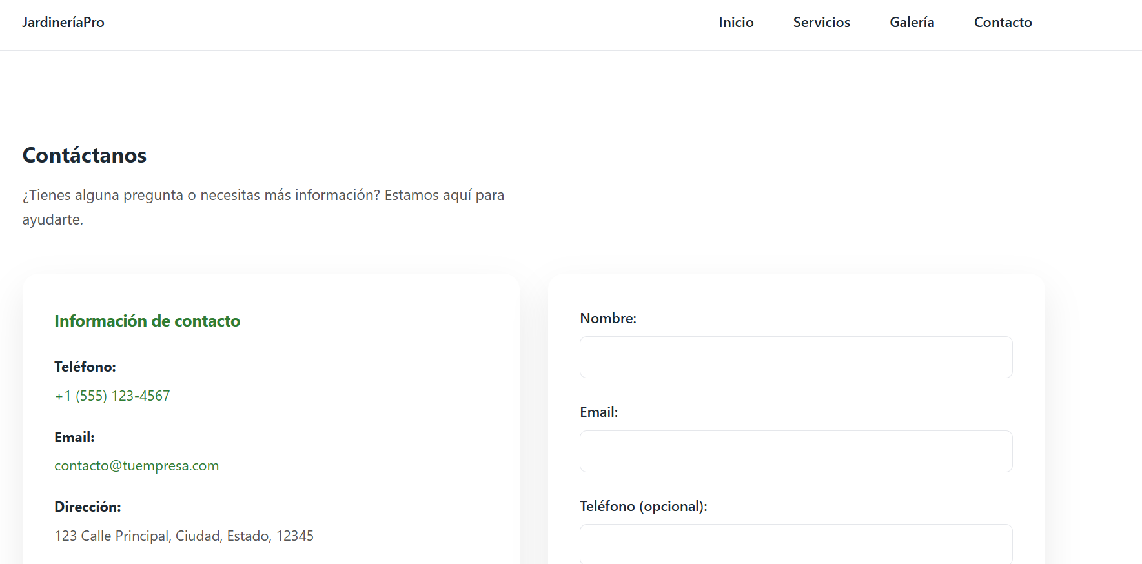
Task: Click the Email: label above form input
Action: pyautogui.click(x=598, y=412)
